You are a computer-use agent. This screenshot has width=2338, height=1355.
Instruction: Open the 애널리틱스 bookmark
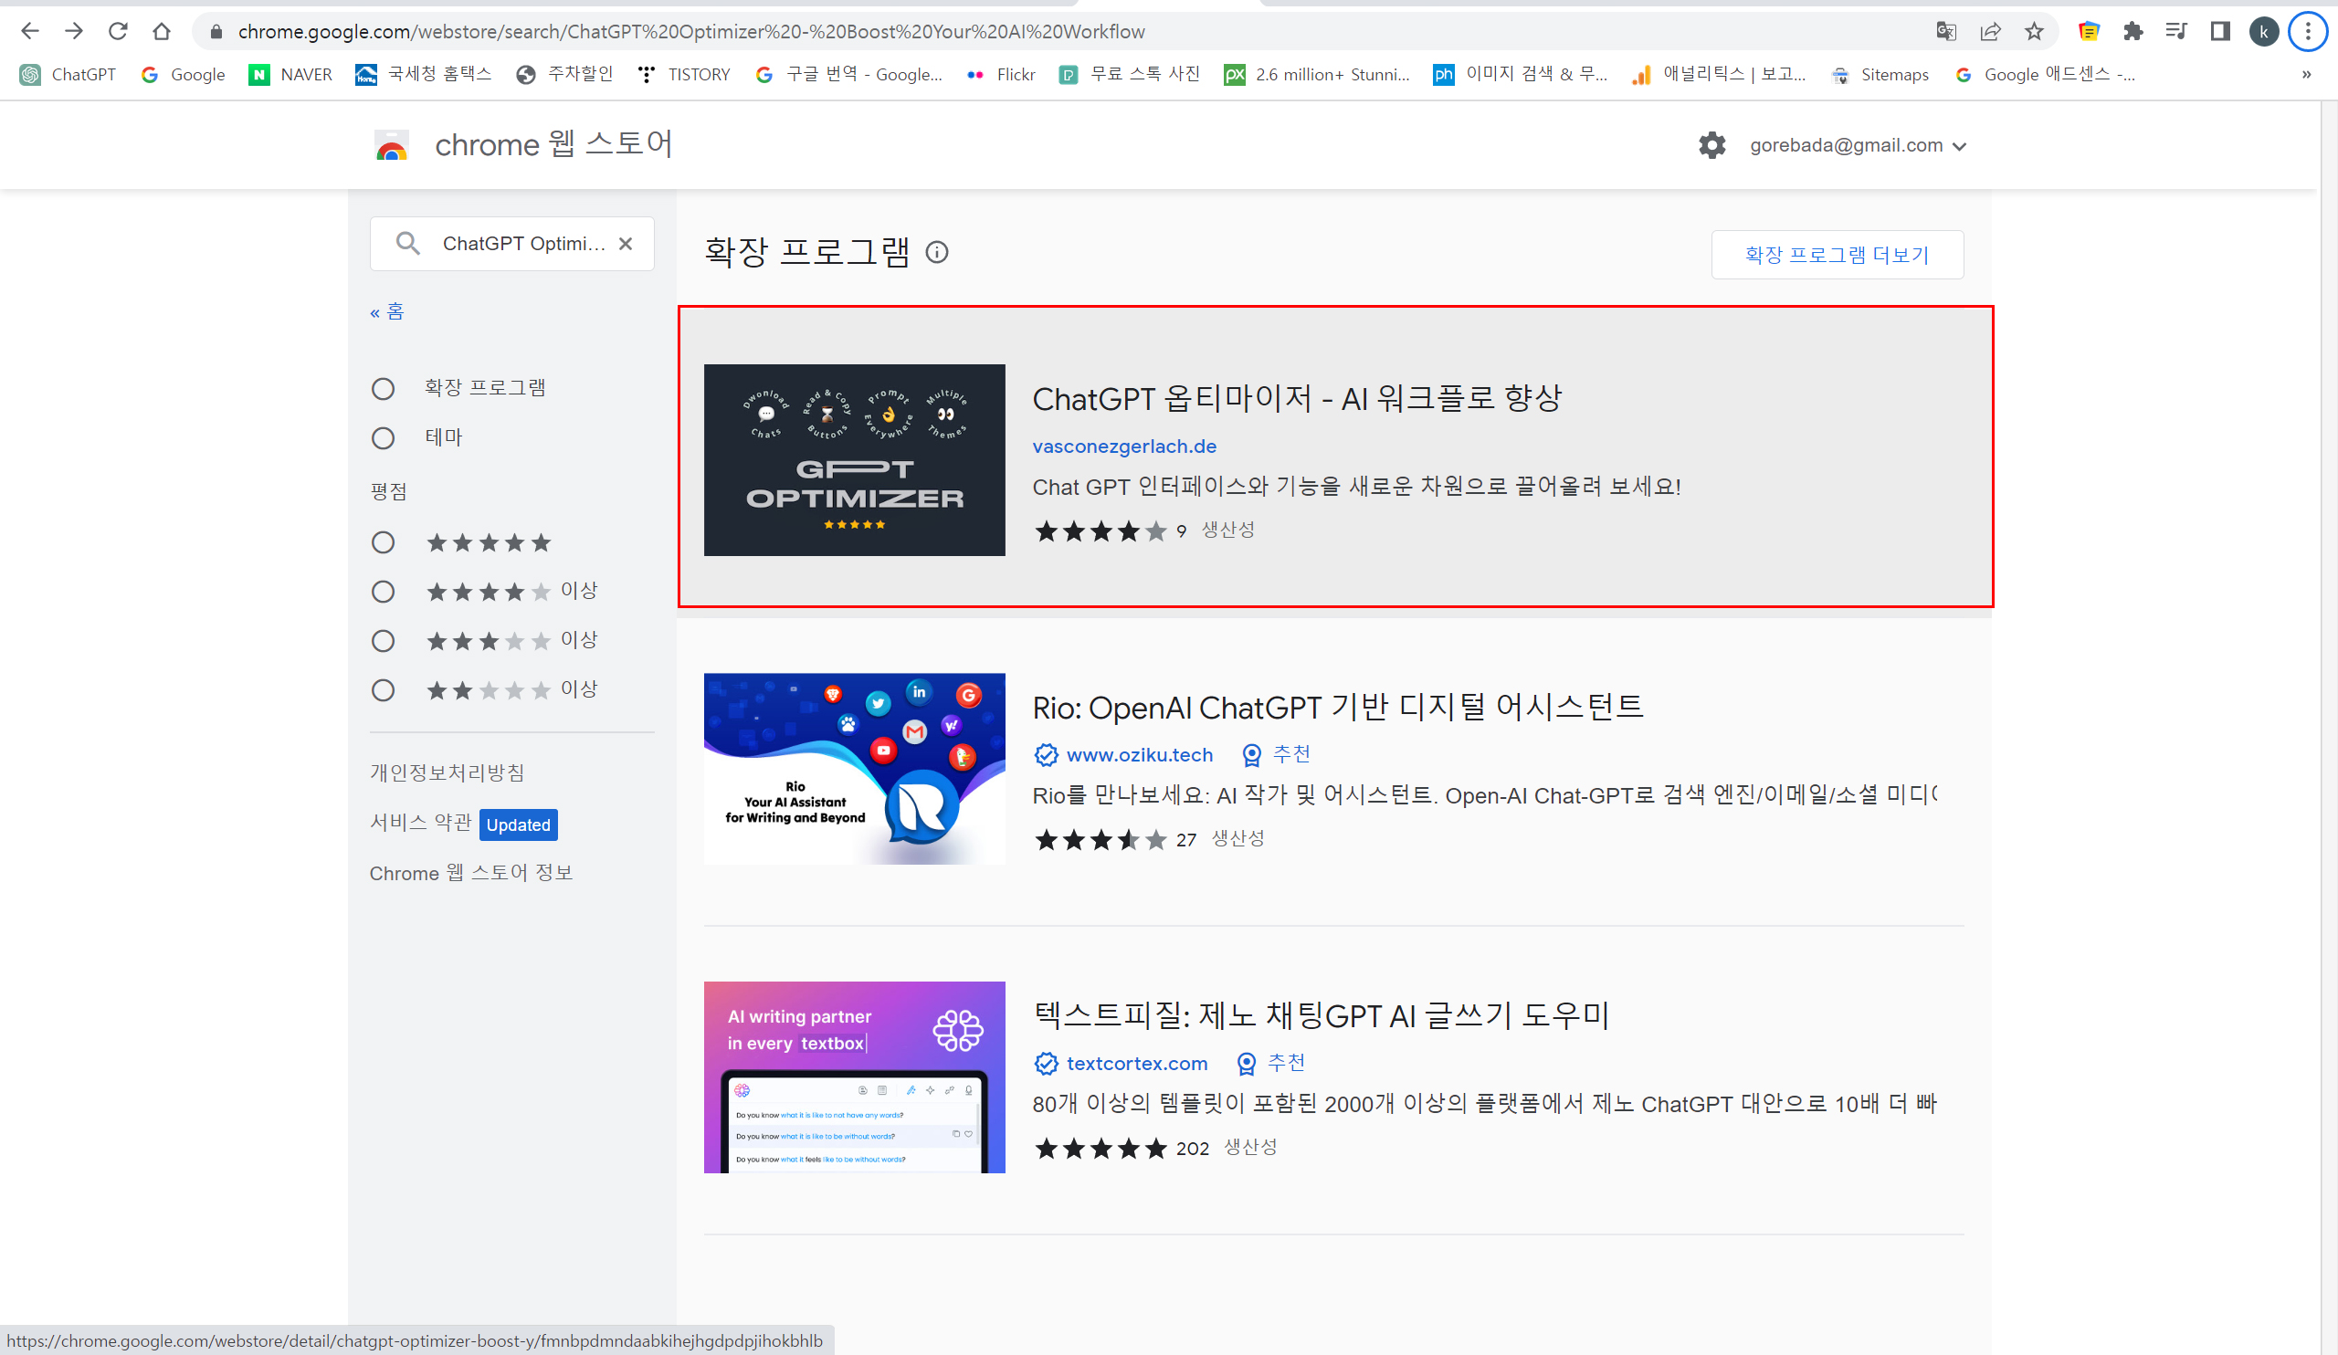coord(1719,74)
